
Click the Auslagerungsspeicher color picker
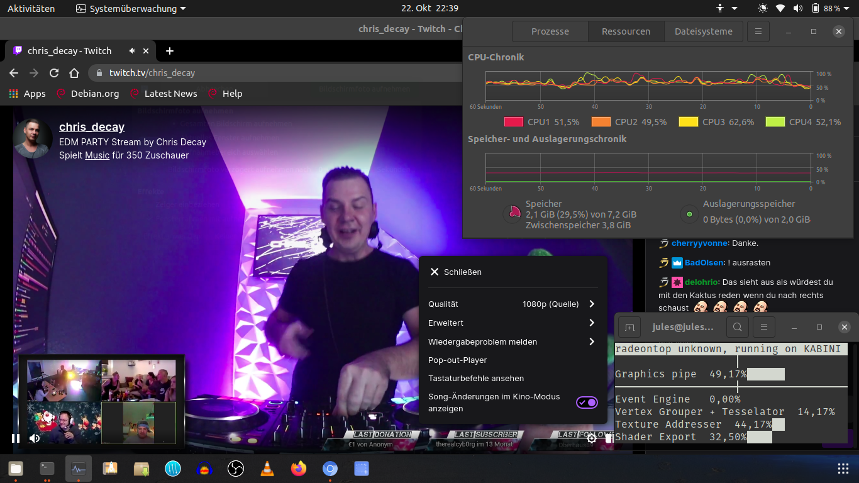click(x=690, y=214)
